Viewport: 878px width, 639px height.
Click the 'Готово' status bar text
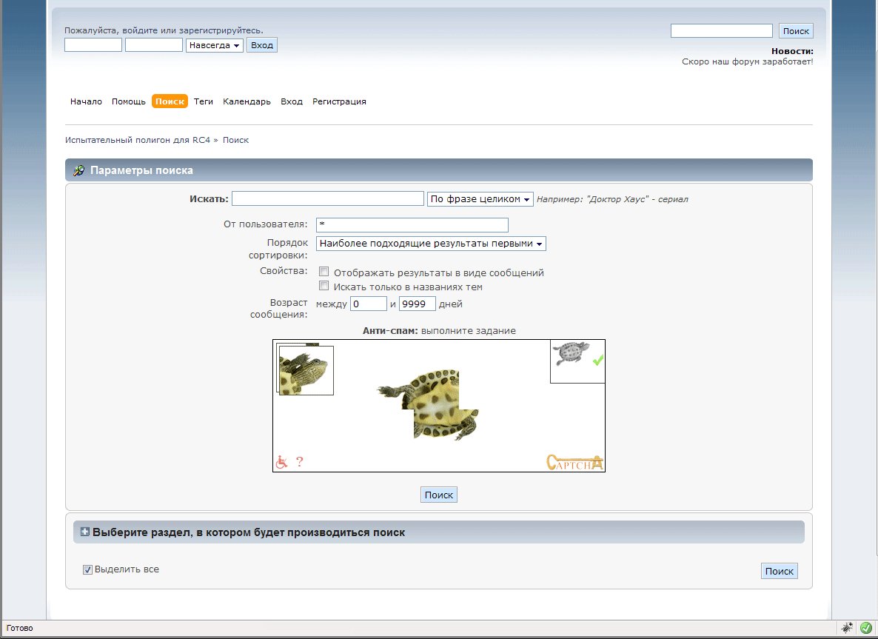click(x=19, y=629)
